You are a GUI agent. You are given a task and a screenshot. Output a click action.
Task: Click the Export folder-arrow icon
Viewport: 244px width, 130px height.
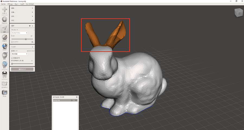point(5,83)
